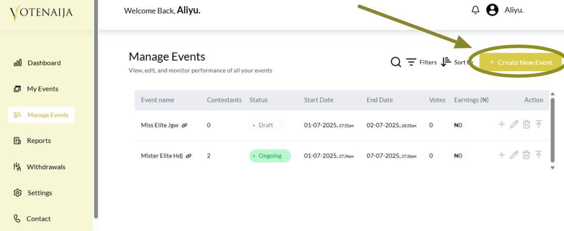Image resolution: width=564 pixels, height=231 pixels.
Task: Open My Events in sidebar
Action: [36, 89]
